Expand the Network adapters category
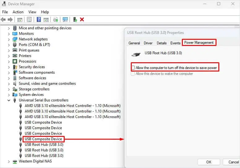240x168 pixels. tap(9, 39)
